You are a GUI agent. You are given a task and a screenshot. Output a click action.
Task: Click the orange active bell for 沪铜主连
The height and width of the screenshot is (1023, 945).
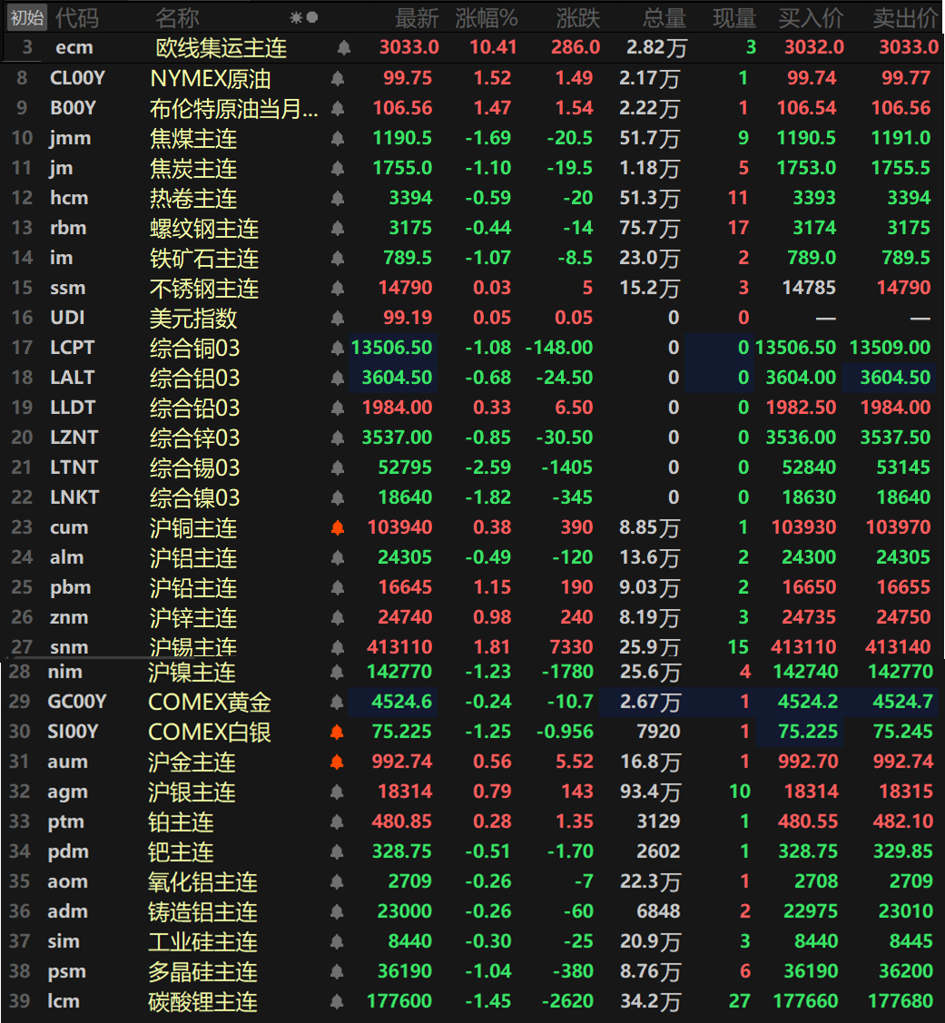tap(338, 528)
